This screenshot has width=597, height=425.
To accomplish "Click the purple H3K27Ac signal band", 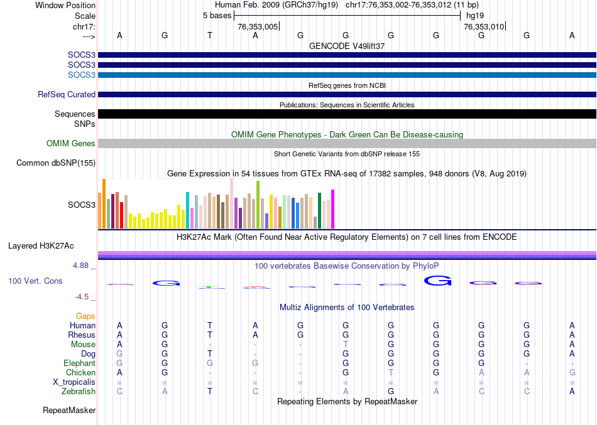I will coord(347,254).
